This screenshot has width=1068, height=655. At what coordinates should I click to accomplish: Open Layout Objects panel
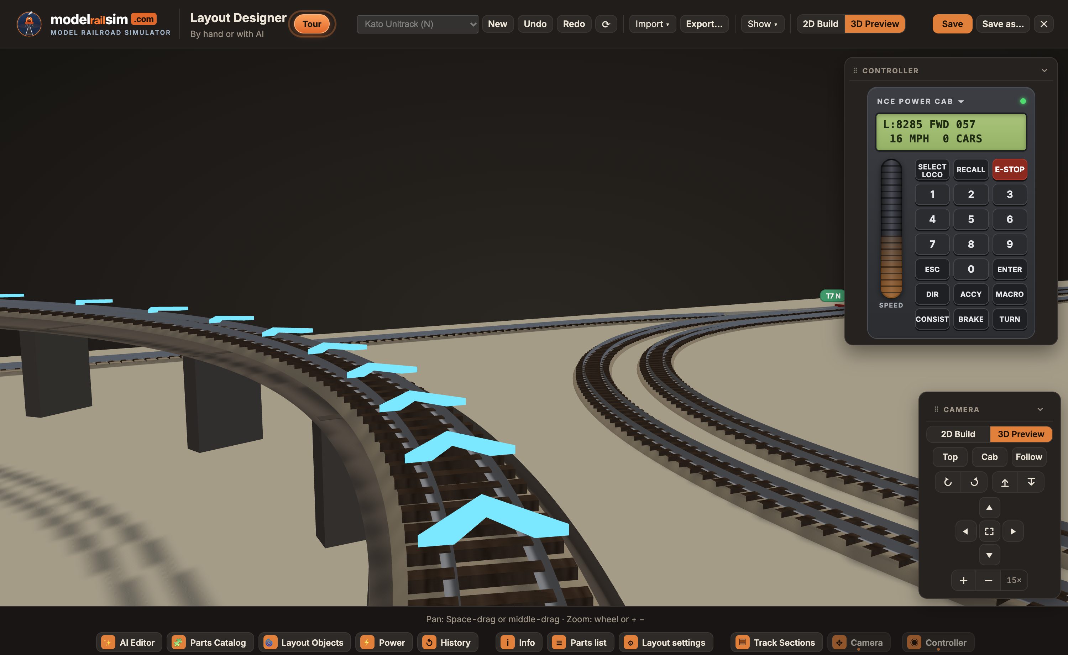point(304,642)
